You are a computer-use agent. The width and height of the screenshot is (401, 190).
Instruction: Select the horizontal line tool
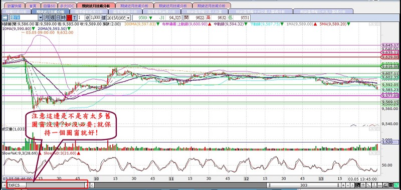(380, 185)
